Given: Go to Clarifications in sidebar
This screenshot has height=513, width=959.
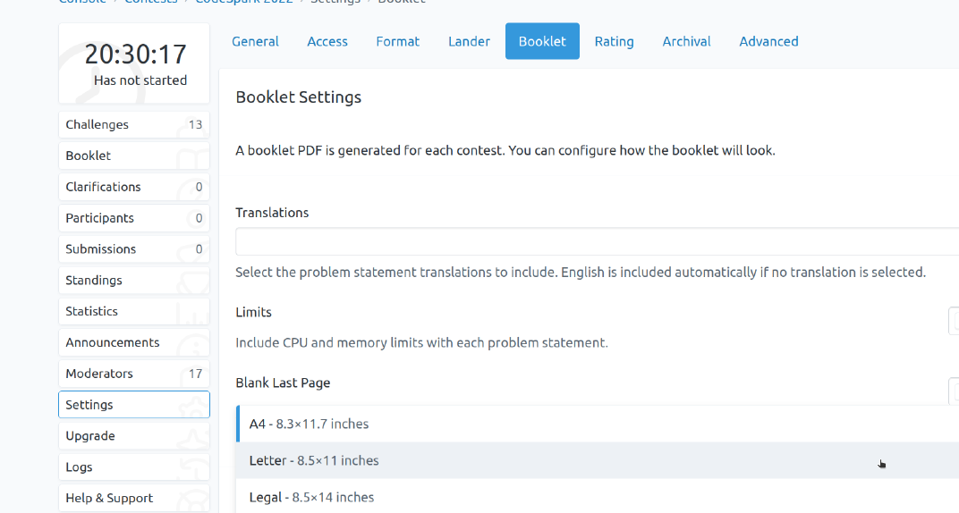Looking at the screenshot, I should pyautogui.click(x=133, y=187).
